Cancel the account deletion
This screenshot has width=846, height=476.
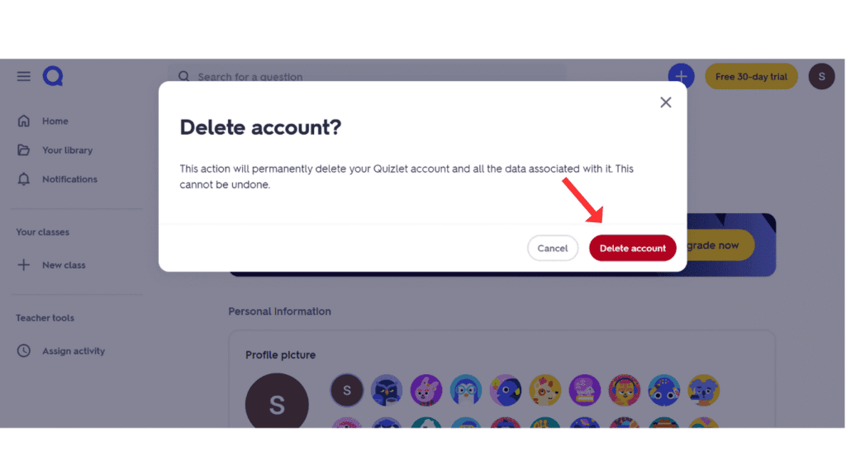(x=552, y=247)
